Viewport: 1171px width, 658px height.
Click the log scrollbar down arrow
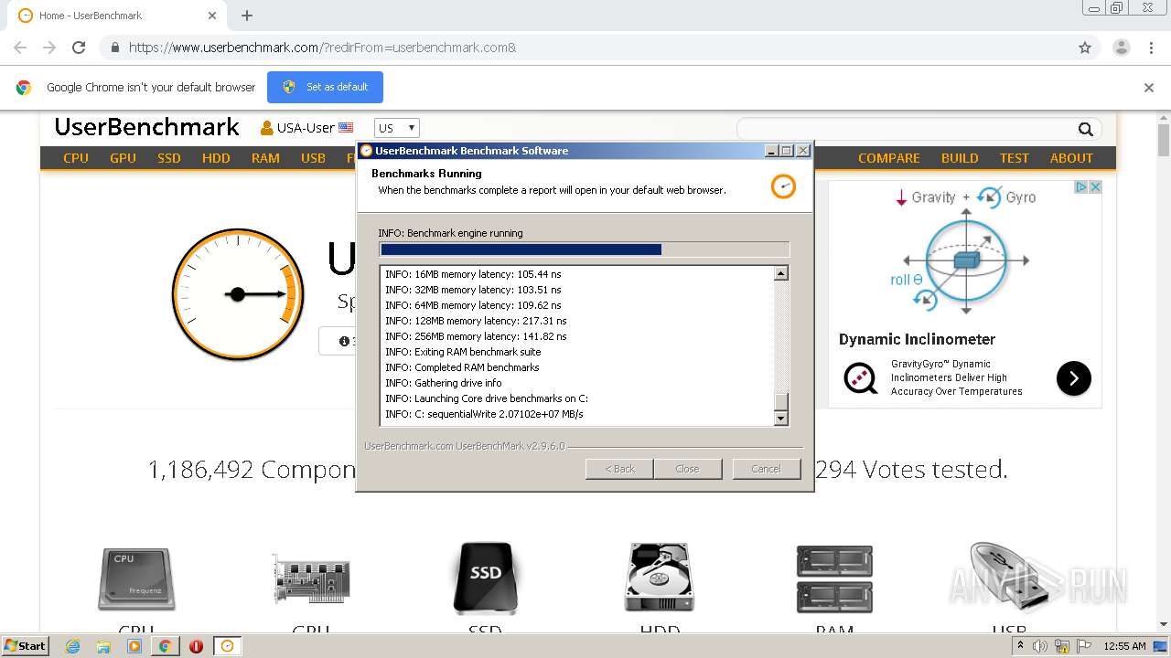[x=780, y=419]
